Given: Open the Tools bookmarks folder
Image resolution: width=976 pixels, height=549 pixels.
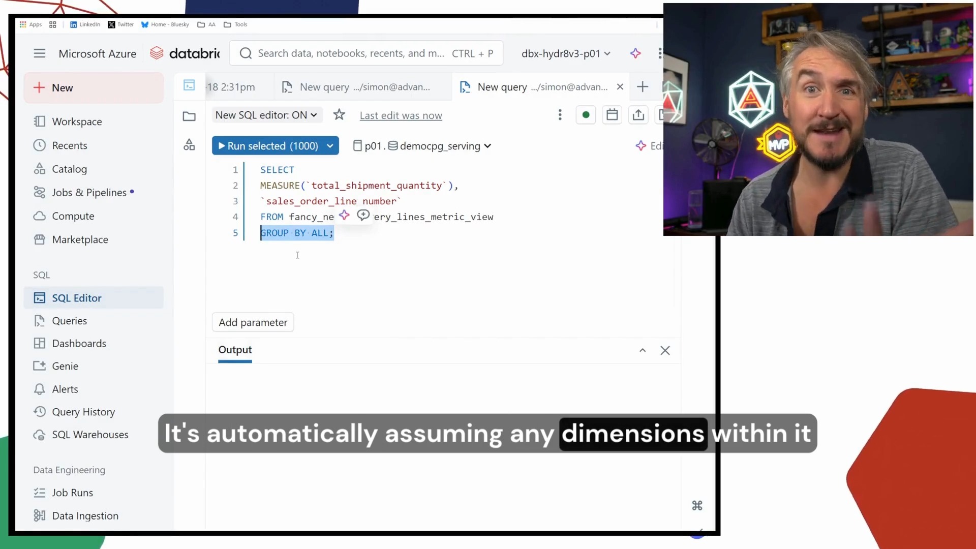Looking at the screenshot, I should (x=235, y=24).
